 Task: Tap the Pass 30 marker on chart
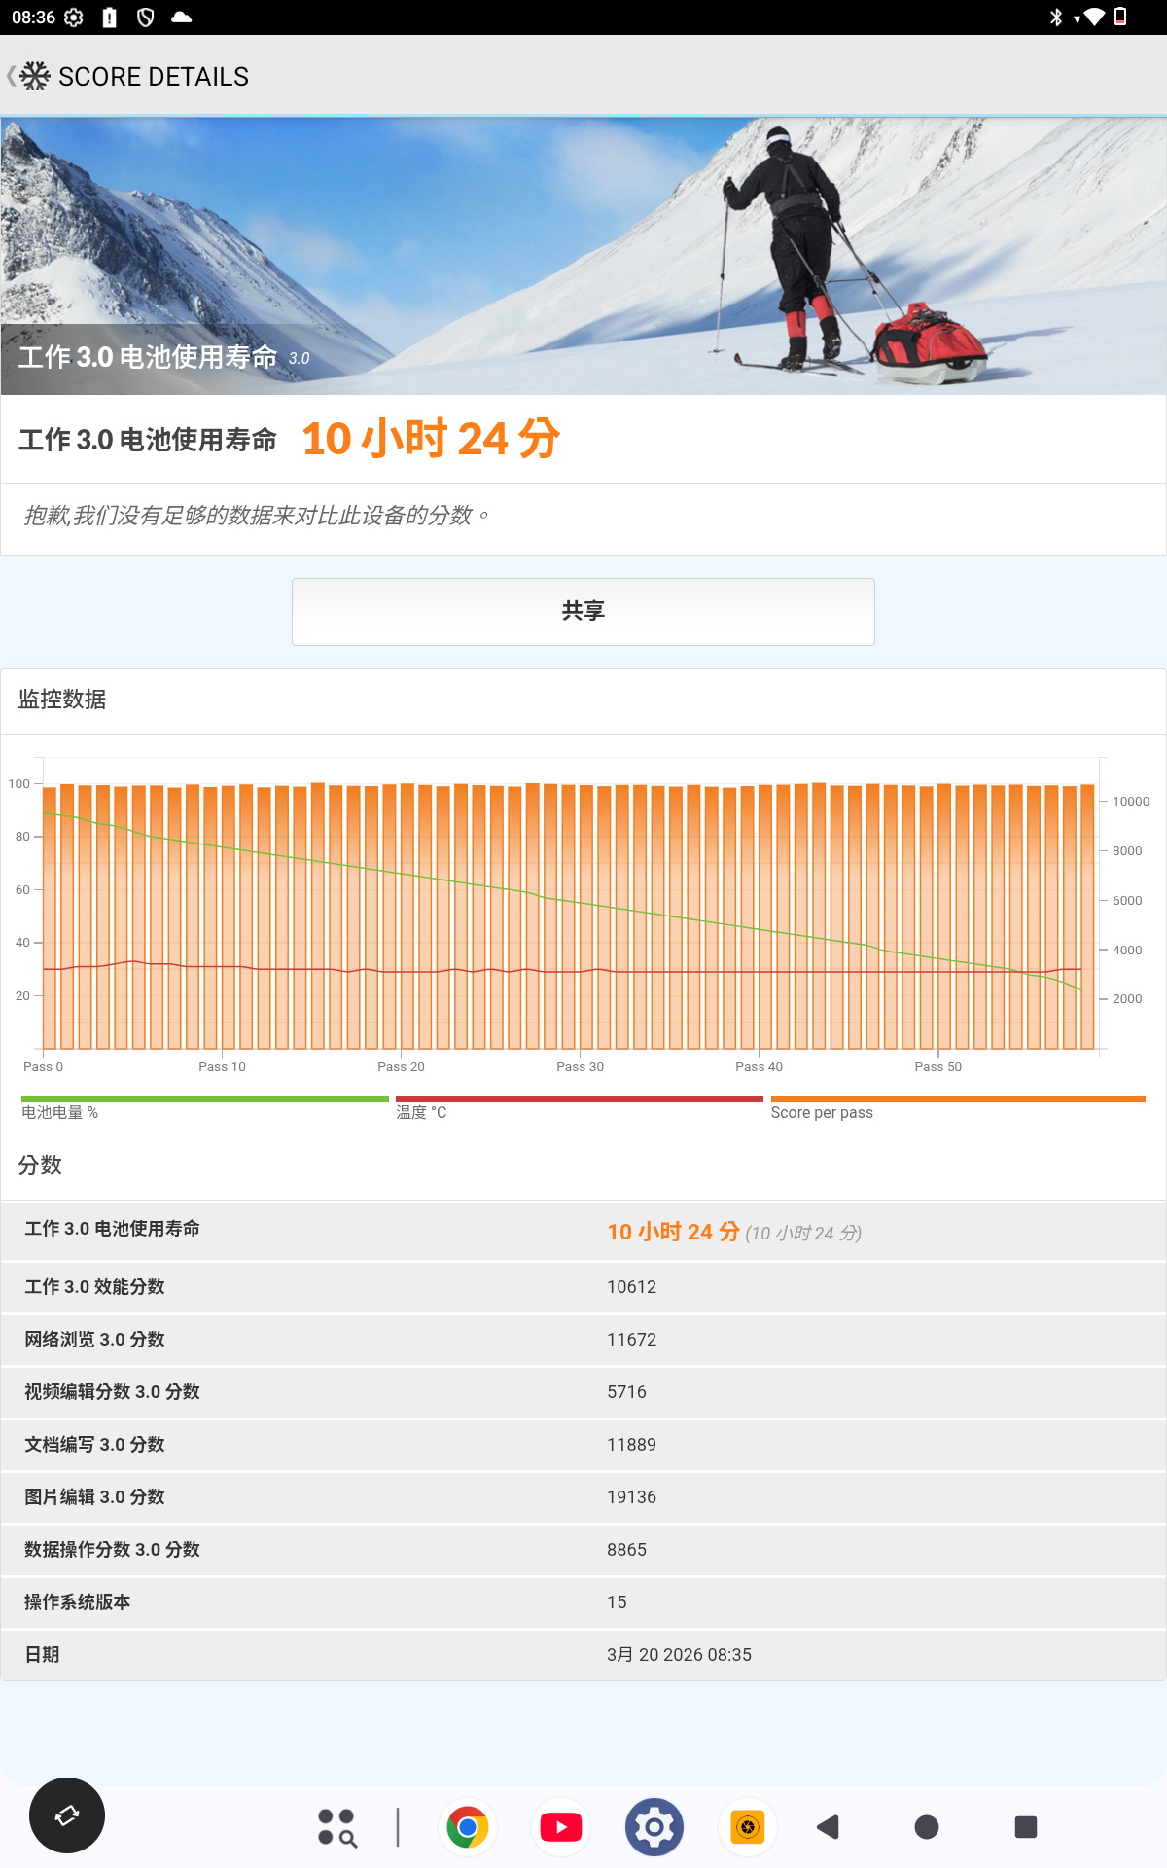point(580,1066)
